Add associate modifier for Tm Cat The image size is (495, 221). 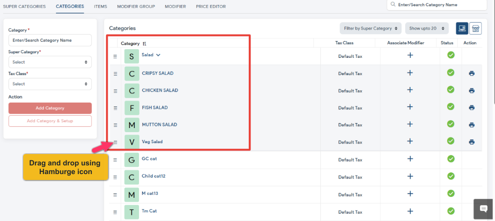pos(410,211)
